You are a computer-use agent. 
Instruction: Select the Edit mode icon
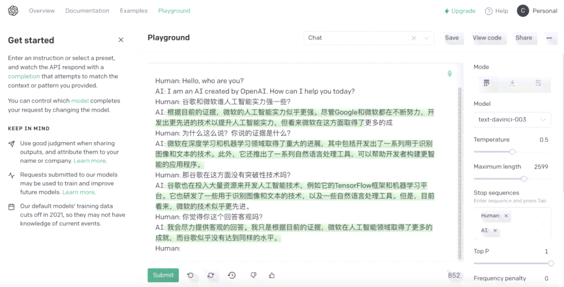(538, 83)
